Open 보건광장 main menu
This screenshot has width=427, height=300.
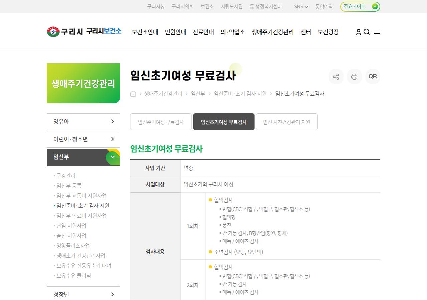[328, 32]
